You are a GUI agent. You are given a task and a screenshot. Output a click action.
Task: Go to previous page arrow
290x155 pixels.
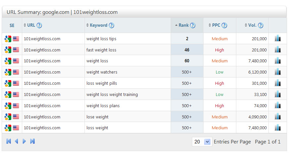pyautogui.click(x=16, y=141)
